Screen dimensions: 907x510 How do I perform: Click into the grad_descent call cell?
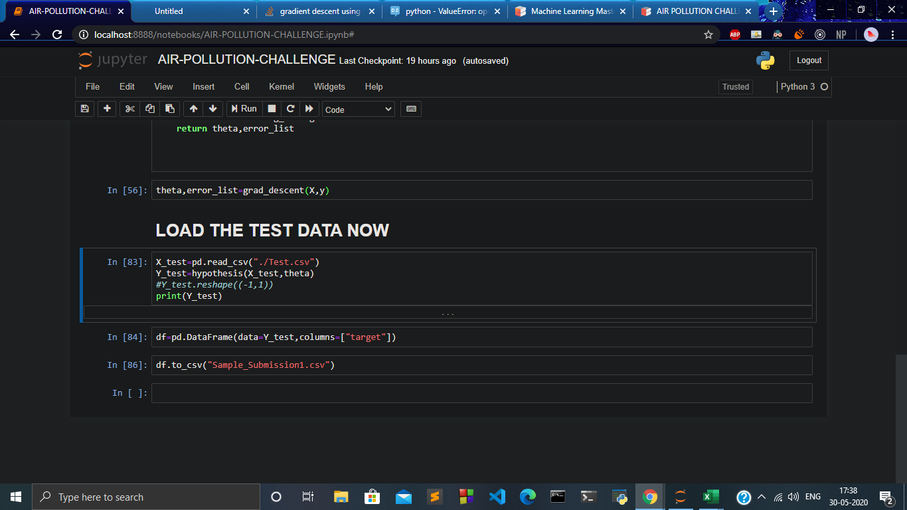(x=481, y=190)
